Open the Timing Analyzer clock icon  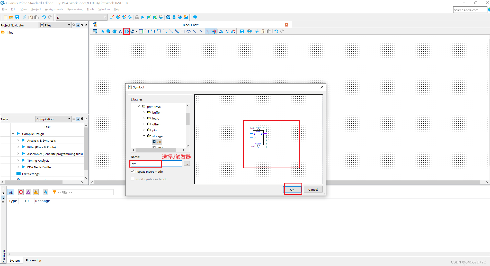pos(168,17)
